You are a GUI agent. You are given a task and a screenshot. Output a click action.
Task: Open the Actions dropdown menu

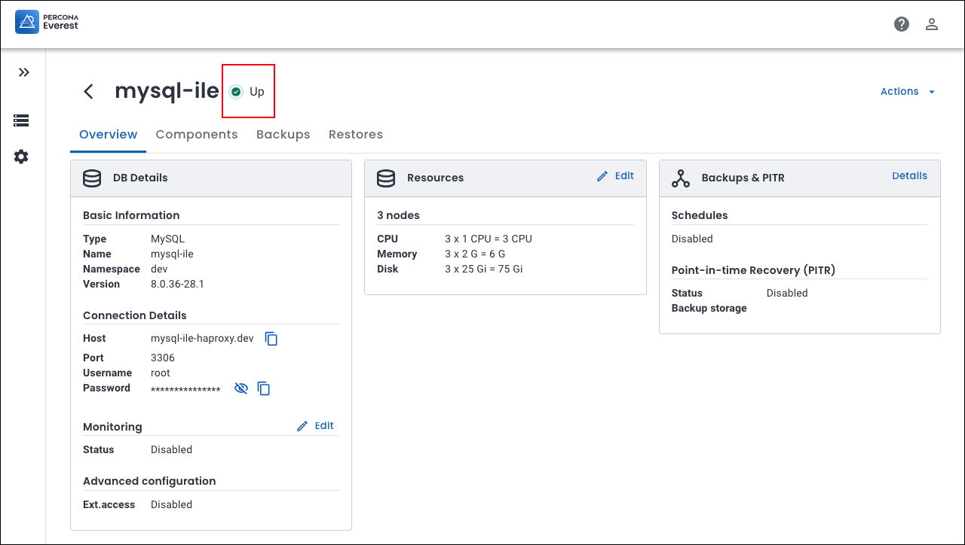point(907,92)
